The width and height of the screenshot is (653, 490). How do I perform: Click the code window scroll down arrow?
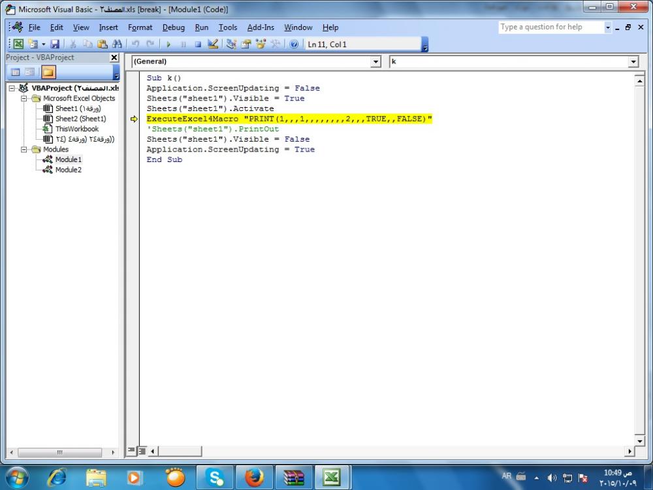tap(639, 440)
